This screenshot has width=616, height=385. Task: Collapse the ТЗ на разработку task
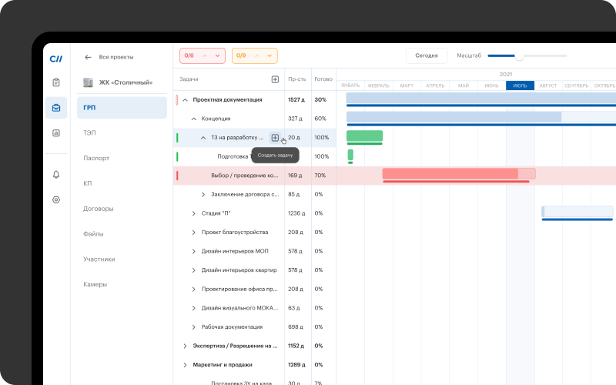[203, 138]
